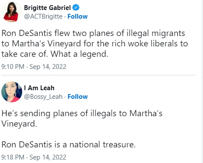The height and width of the screenshot is (163, 203).
Task: Click the blue verified badge beside Brigitte Gabriel
Action: click(x=76, y=8)
